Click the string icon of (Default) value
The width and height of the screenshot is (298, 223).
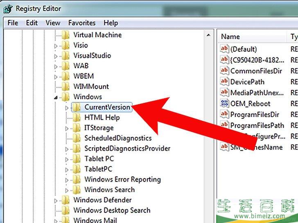224,49
